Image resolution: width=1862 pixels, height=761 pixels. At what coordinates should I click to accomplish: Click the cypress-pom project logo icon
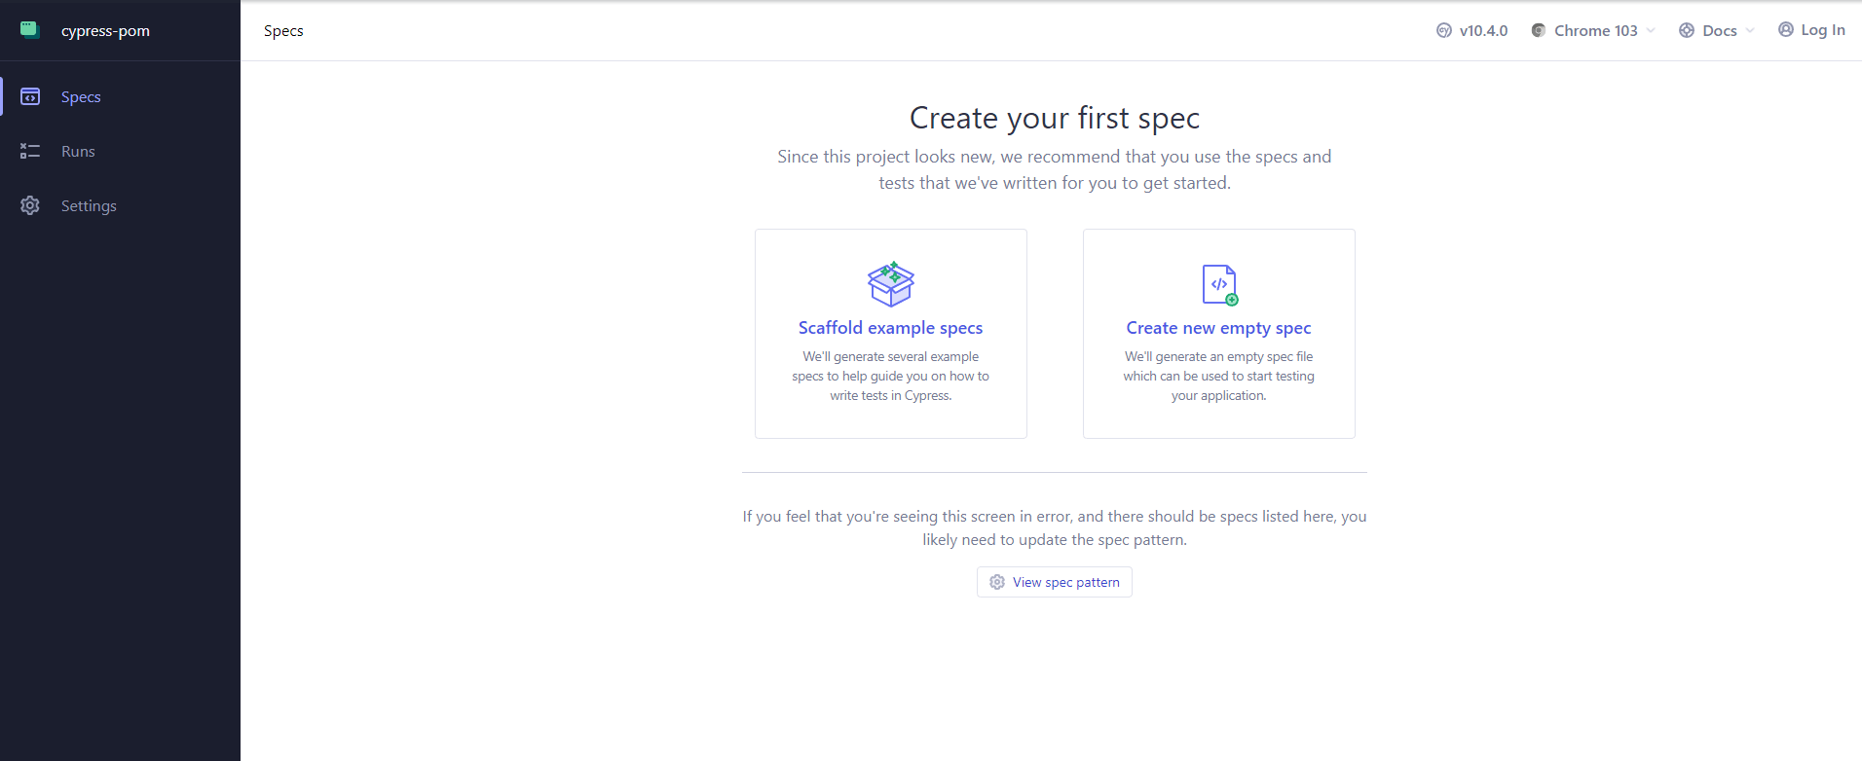(30, 29)
